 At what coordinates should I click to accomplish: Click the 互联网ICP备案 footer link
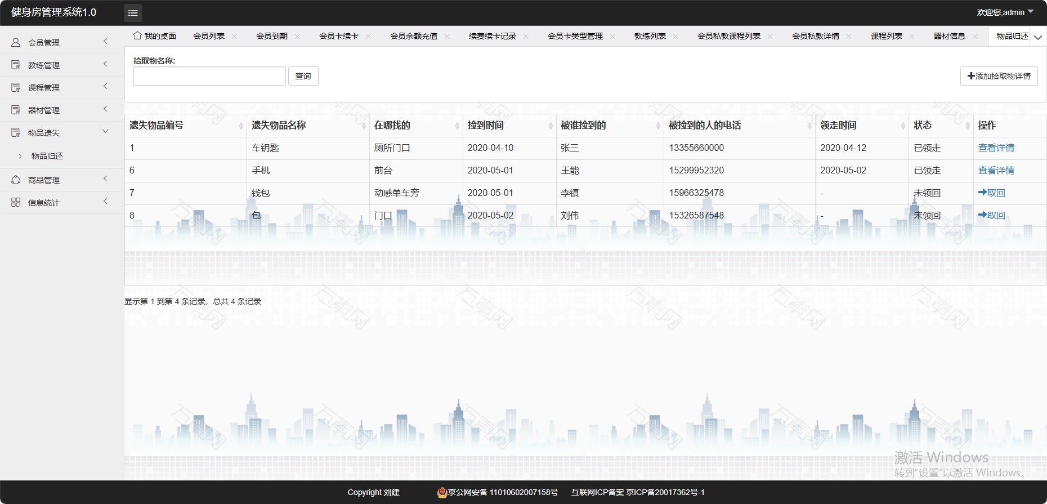[638, 492]
